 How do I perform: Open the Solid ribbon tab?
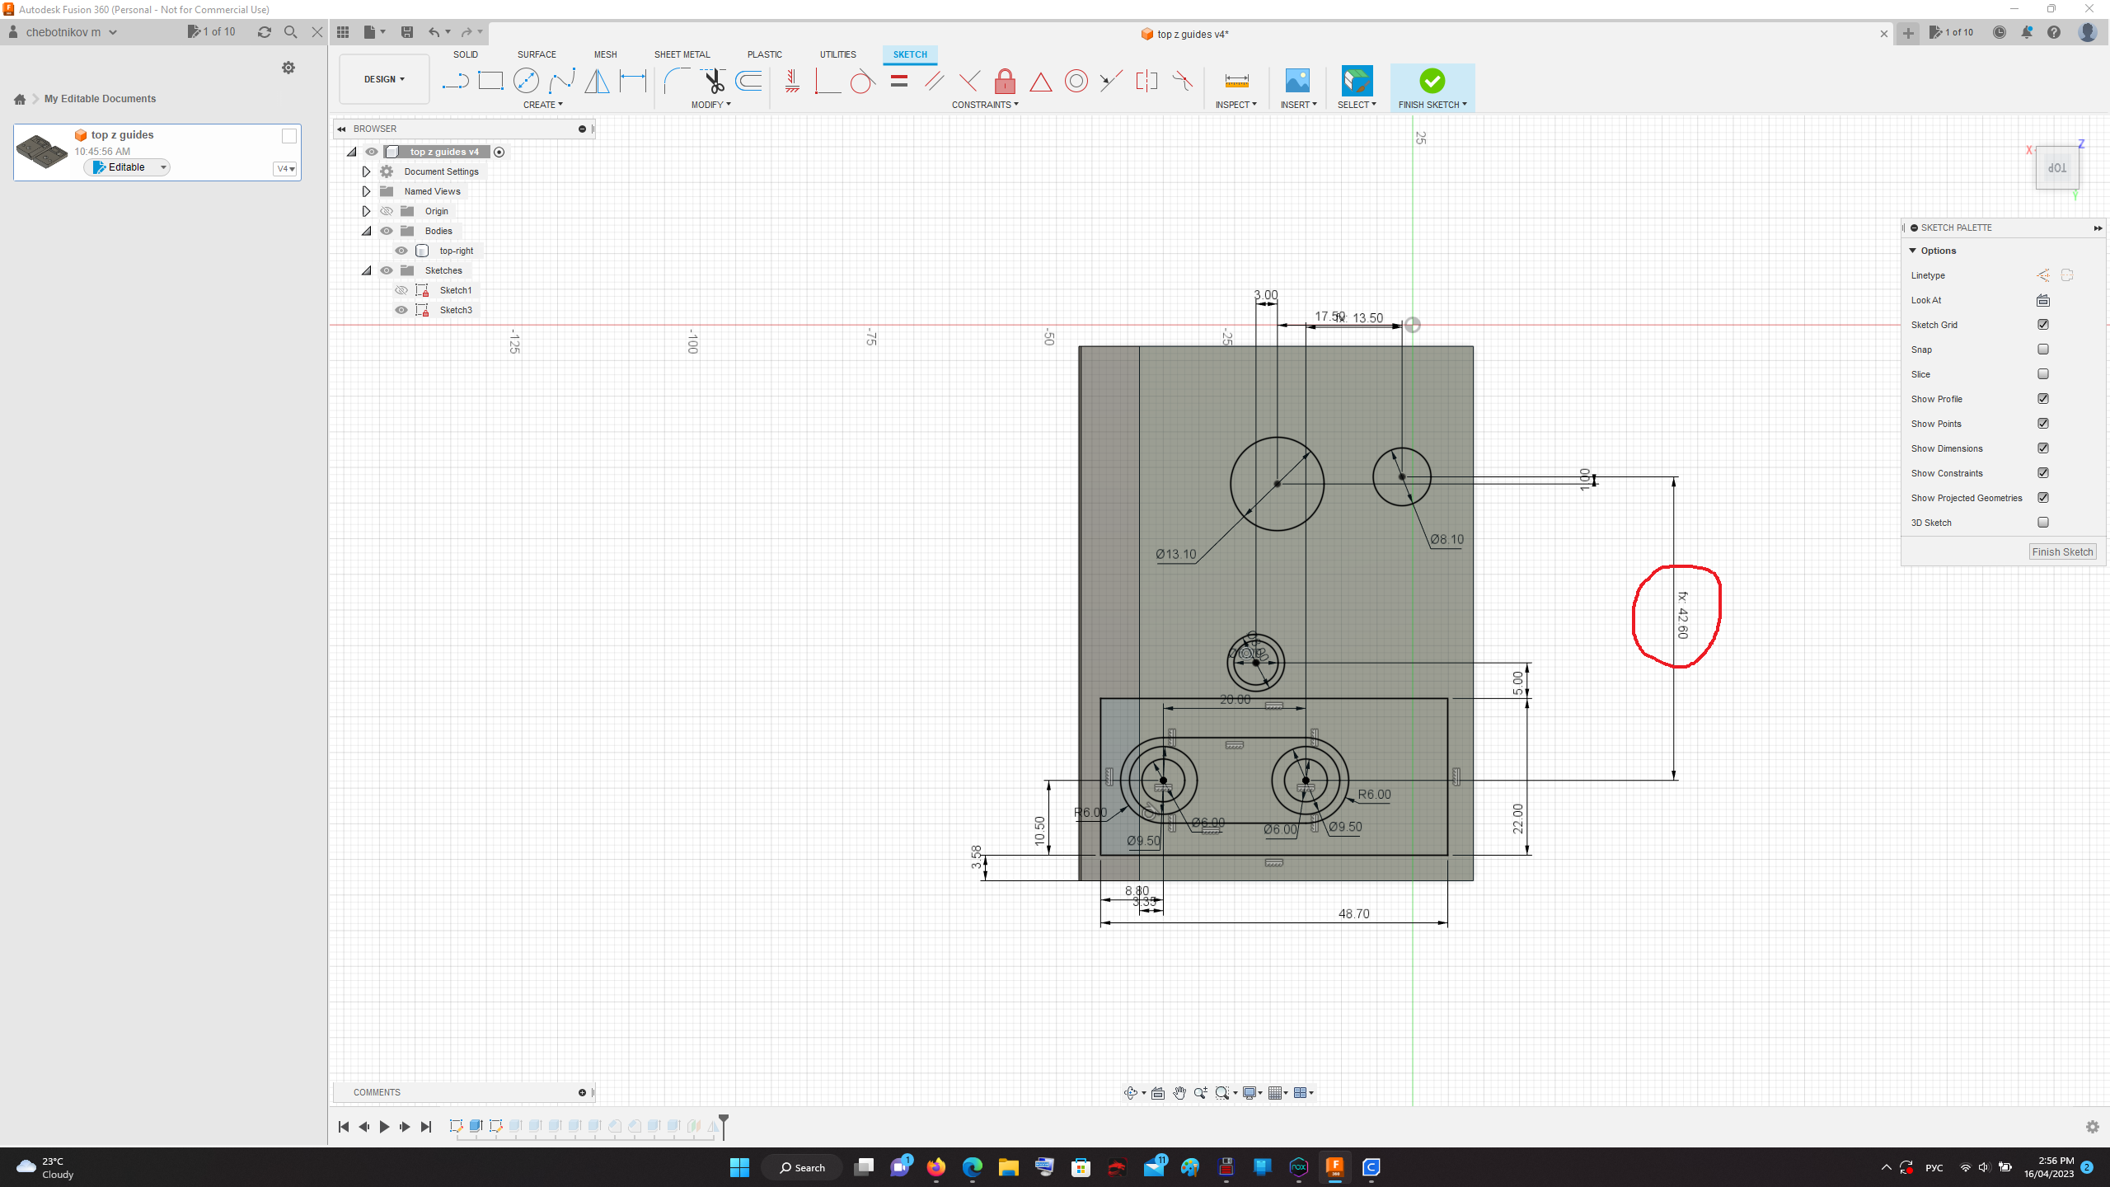click(x=466, y=54)
